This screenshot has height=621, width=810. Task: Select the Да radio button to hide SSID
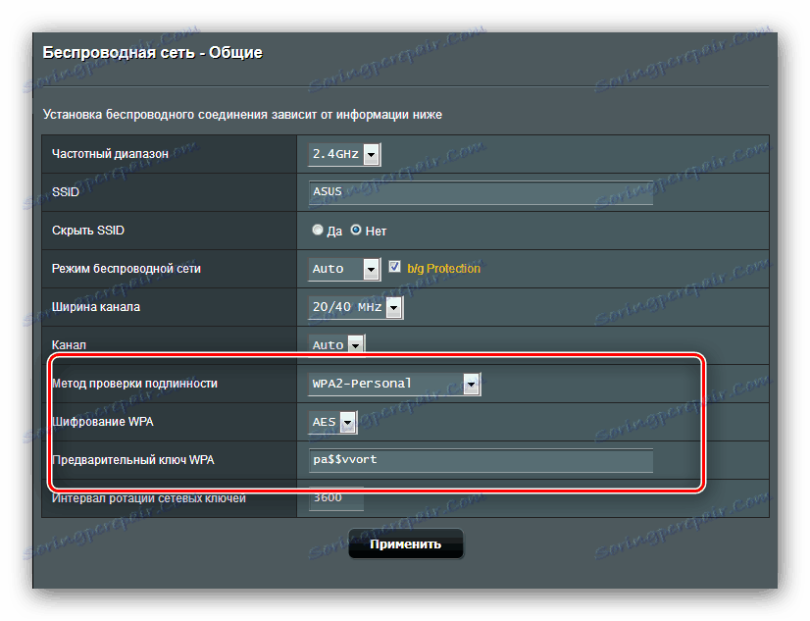click(x=318, y=229)
